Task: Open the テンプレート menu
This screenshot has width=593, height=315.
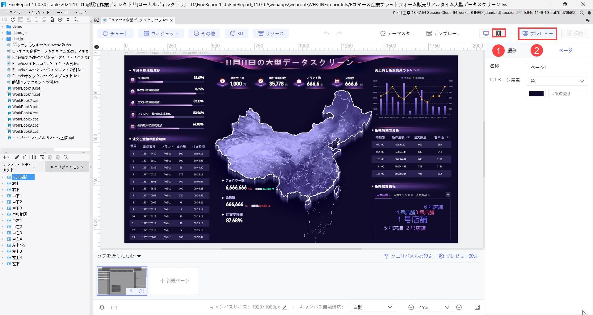Action: (39, 12)
